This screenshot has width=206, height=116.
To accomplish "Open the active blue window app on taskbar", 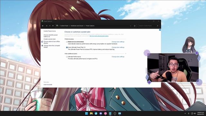I will (x=110, y=113).
